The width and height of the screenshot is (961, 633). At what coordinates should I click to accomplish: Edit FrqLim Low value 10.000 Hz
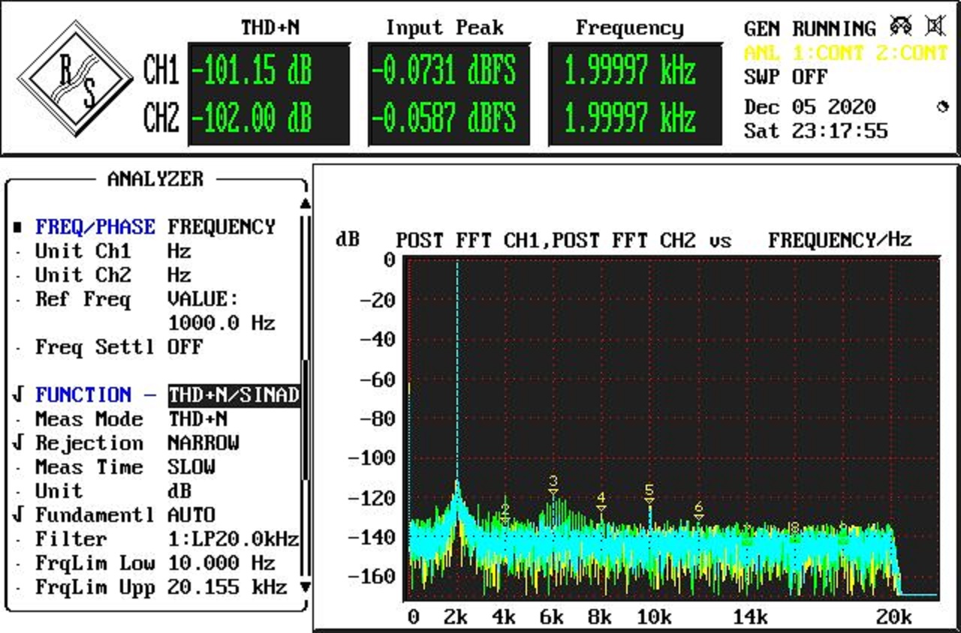[221, 563]
